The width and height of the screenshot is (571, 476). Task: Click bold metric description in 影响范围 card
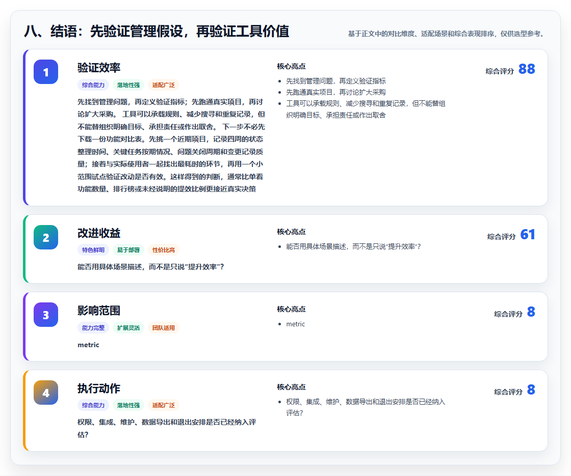coord(88,345)
